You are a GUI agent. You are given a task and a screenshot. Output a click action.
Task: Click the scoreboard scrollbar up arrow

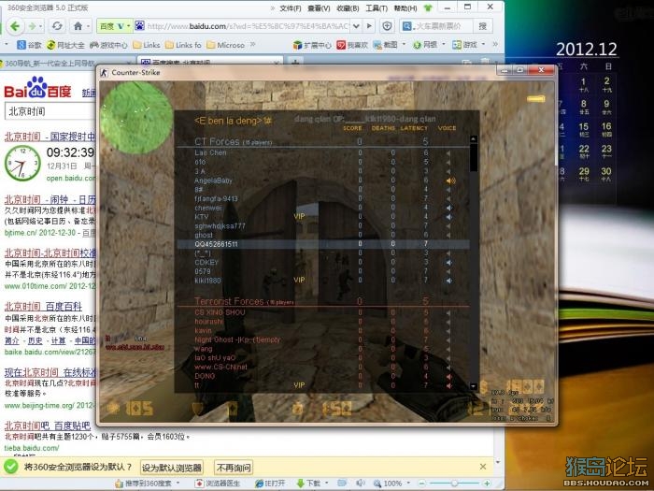click(x=474, y=138)
